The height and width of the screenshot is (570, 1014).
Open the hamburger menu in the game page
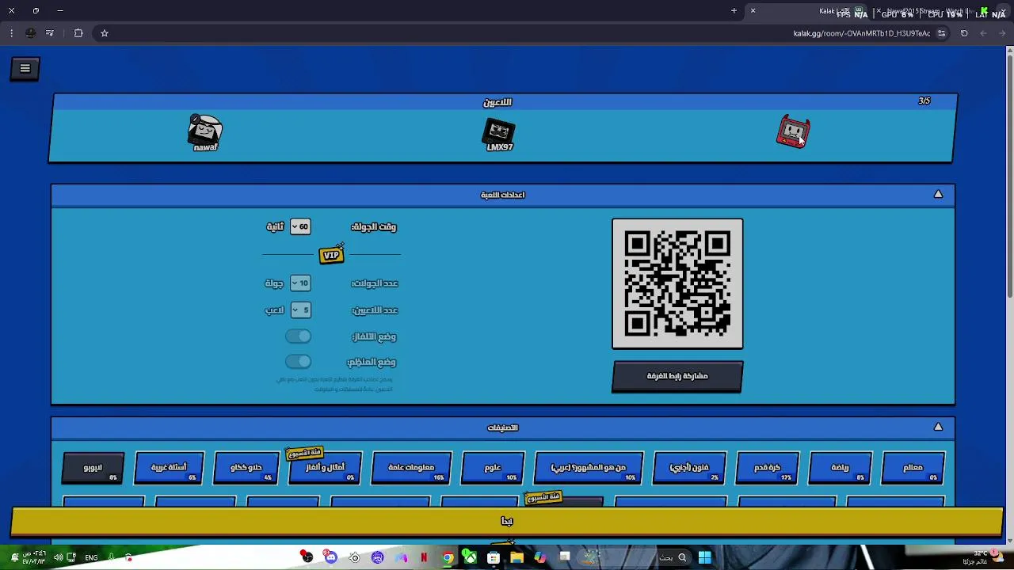[25, 69]
